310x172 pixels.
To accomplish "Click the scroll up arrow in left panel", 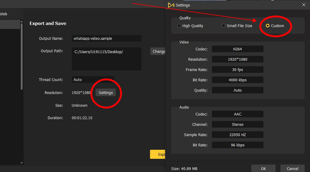I will pyautogui.click(x=21, y=21).
